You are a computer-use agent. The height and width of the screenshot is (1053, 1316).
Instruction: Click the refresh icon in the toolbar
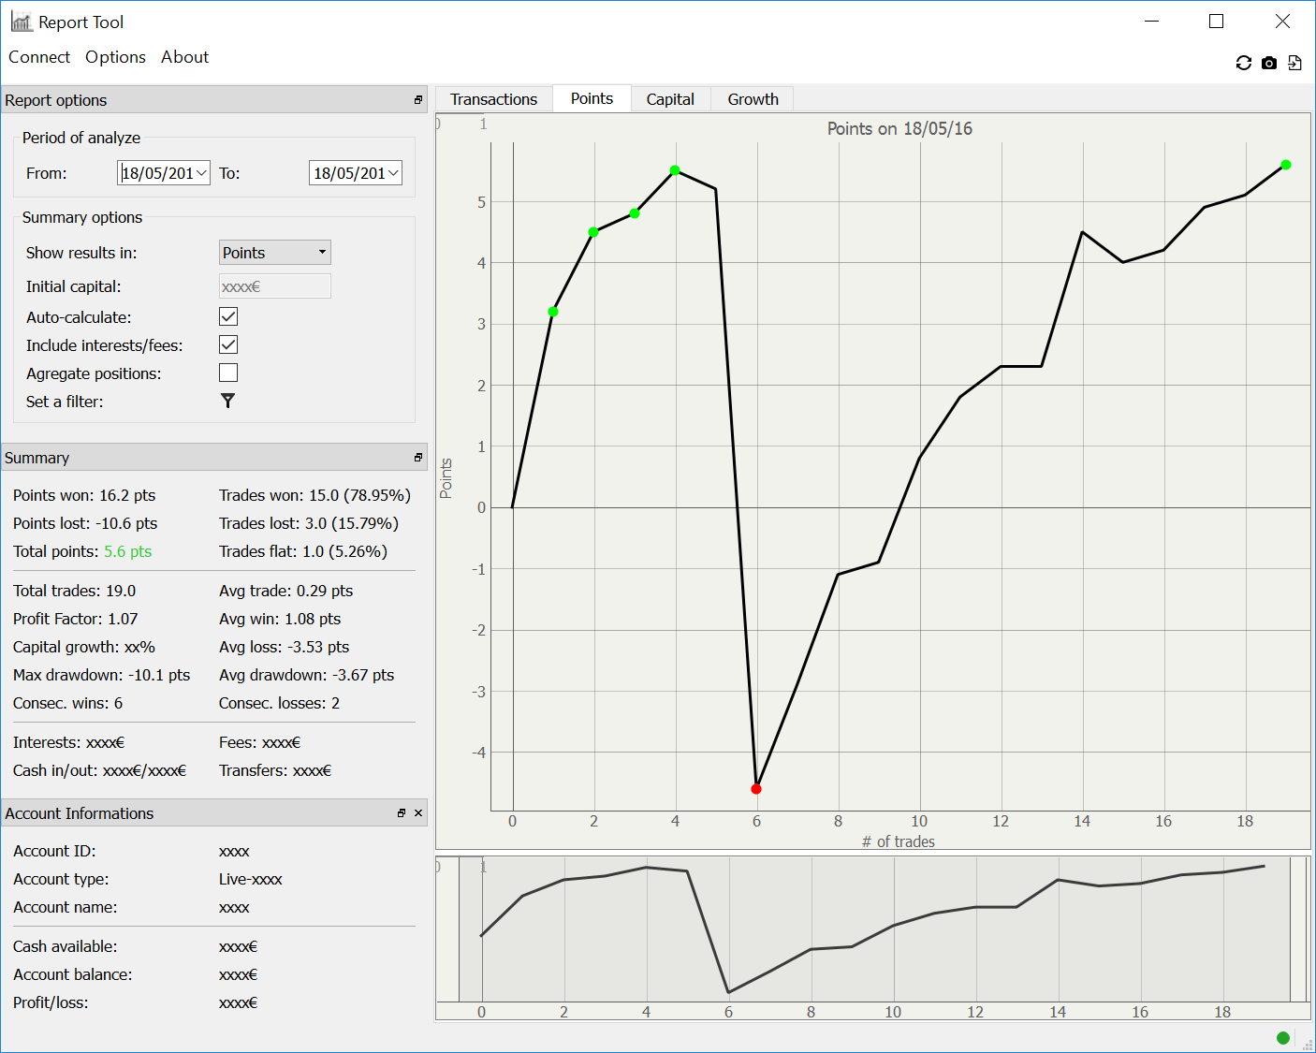tap(1243, 63)
